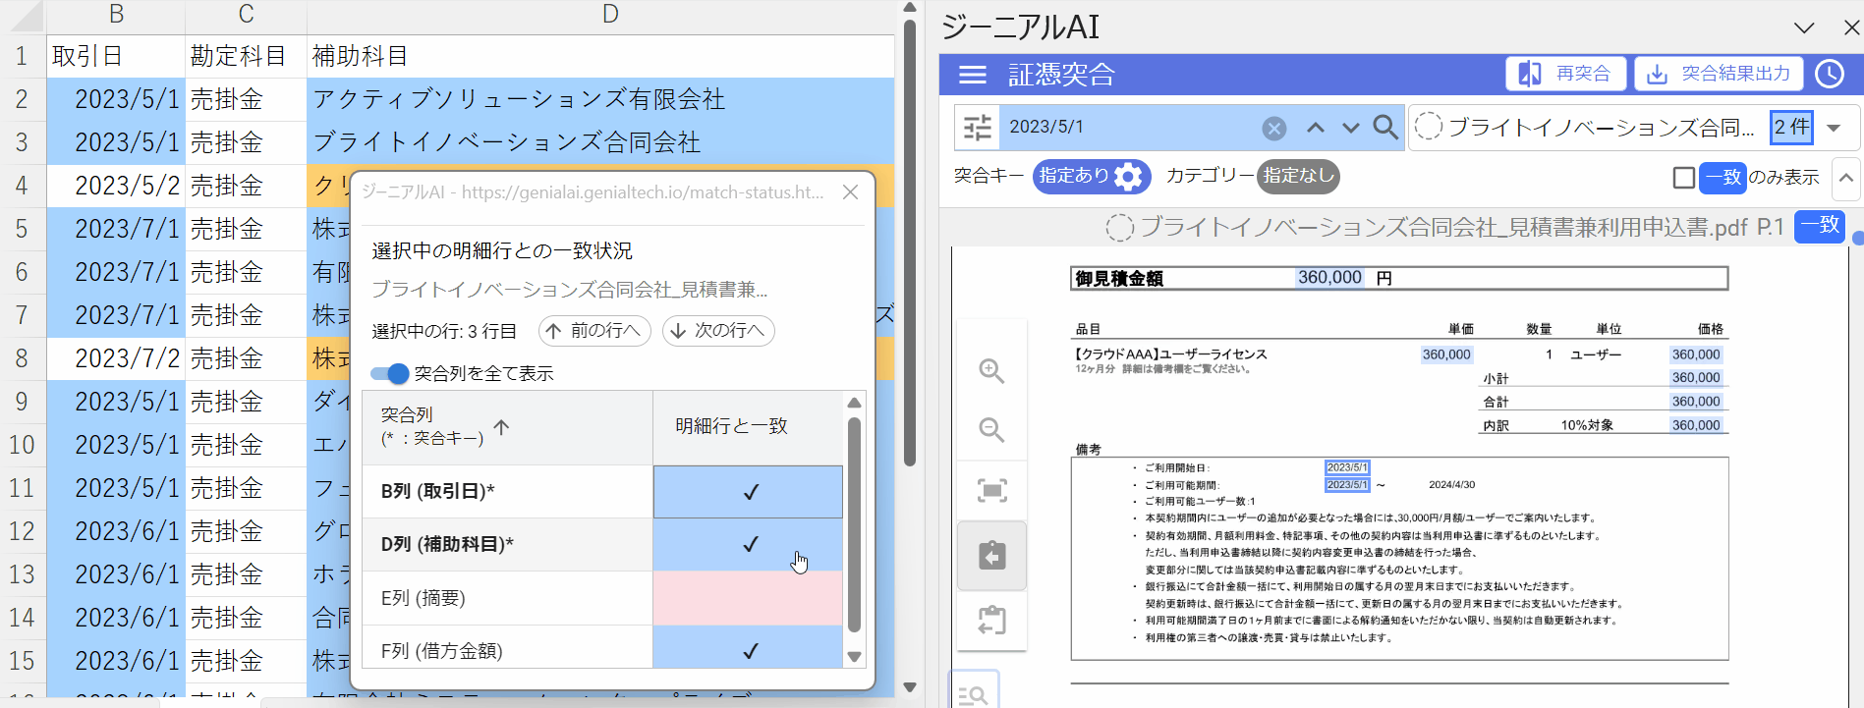Spreadsheet vertical scrollbar up arrow
Viewport: 1864px width, 708px height.
pos(910,8)
